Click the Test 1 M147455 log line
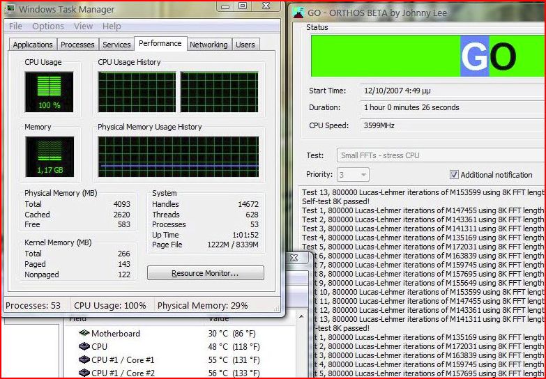 click(423, 210)
